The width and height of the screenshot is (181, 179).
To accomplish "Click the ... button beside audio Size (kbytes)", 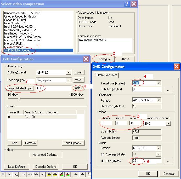I will point(168,161).
